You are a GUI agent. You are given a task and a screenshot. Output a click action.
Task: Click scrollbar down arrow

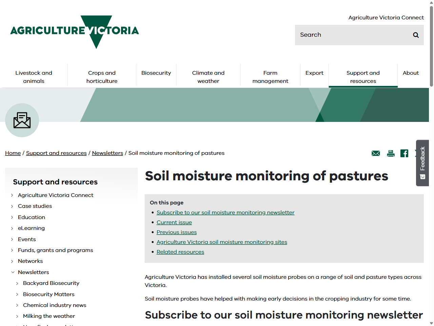pos(431,323)
